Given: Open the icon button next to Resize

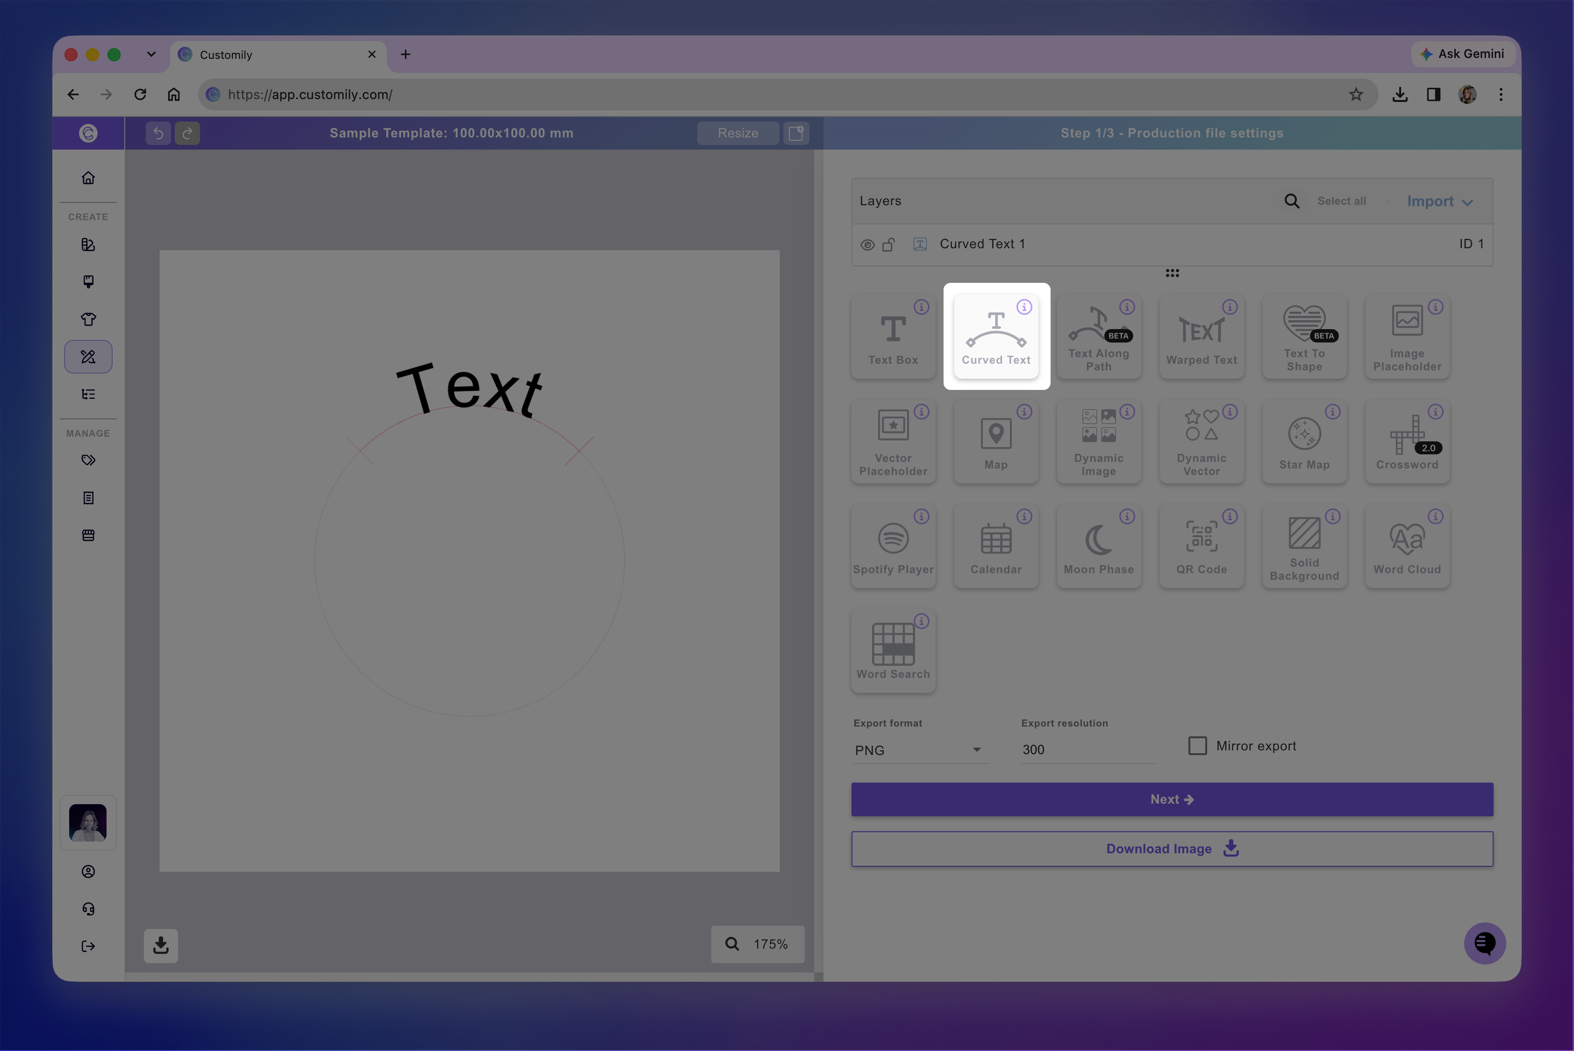Looking at the screenshot, I should pos(796,133).
